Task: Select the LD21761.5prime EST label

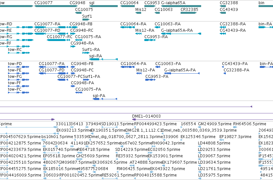Action: point(214,169)
